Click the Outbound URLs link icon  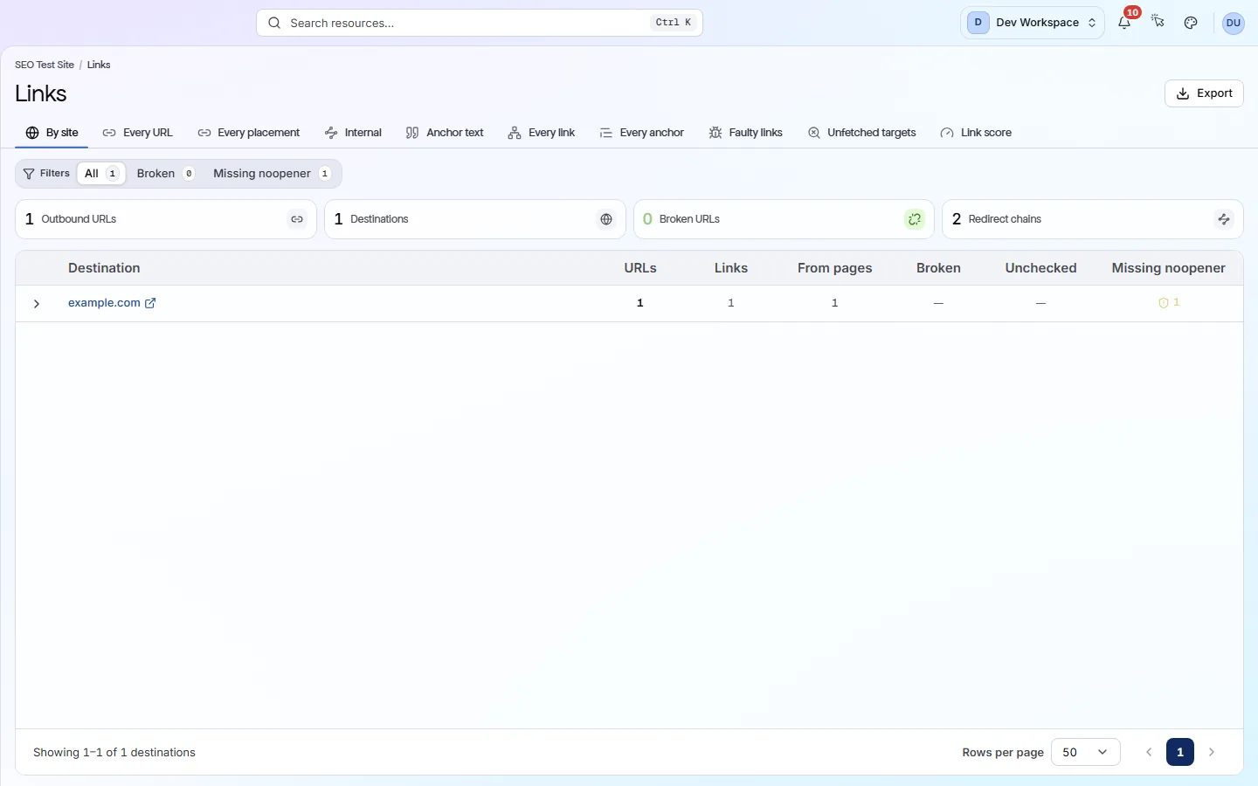(297, 219)
